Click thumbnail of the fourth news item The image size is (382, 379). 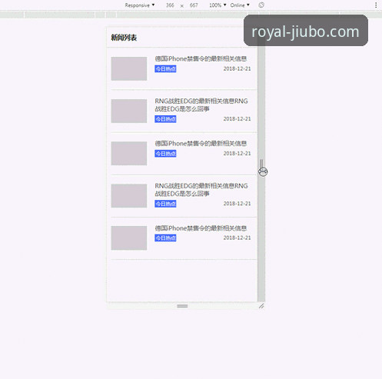tap(129, 196)
